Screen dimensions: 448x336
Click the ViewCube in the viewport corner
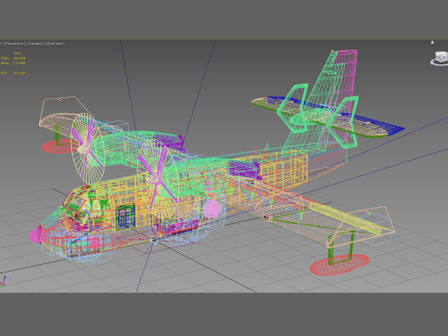441,58
